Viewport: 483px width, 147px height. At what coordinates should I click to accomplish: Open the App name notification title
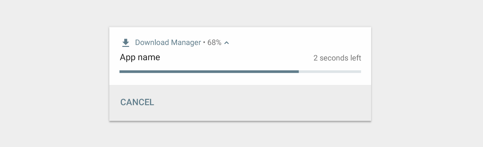[x=140, y=58]
